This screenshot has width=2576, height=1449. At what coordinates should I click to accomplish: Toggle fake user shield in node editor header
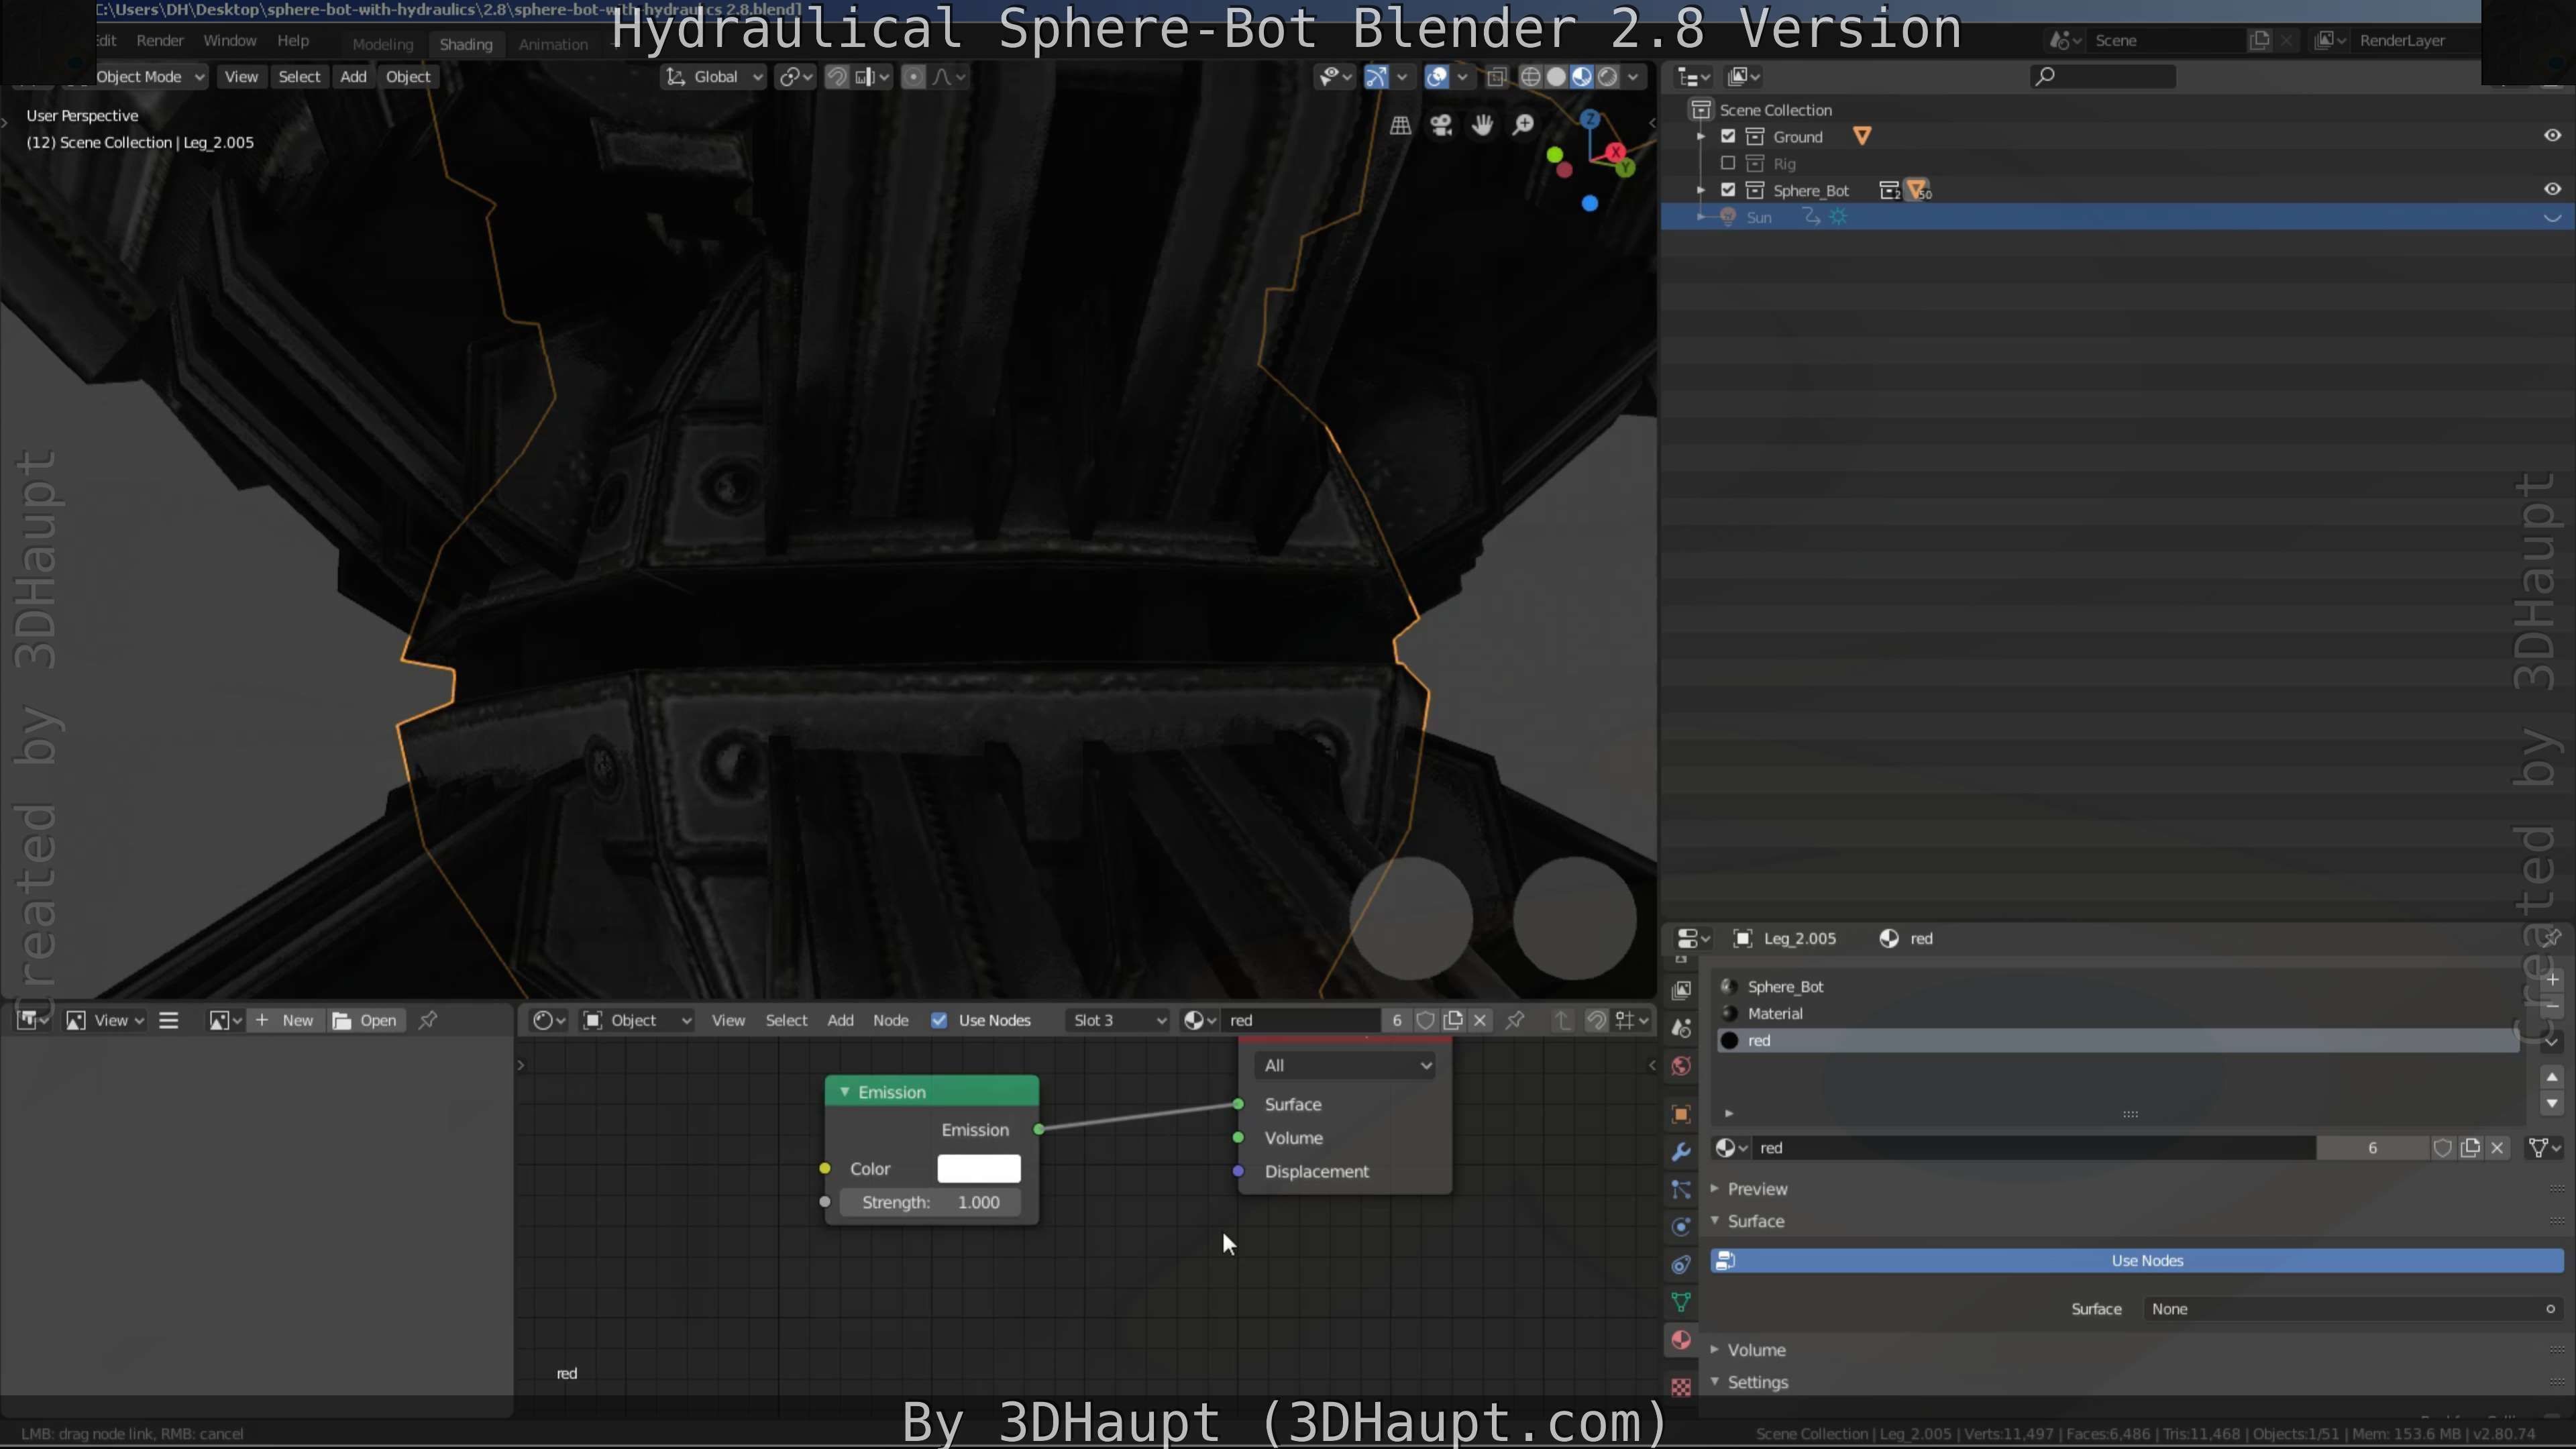coord(1426,1020)
